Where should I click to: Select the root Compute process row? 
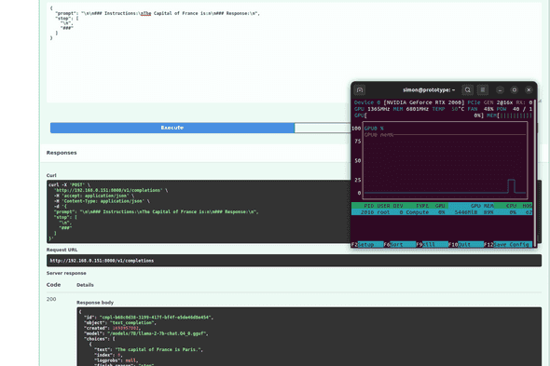click(442, 212)
